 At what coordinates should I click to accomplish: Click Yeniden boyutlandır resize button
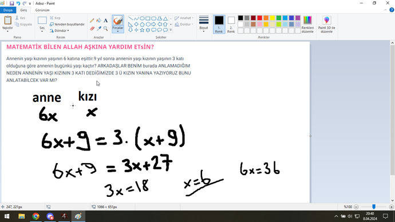pos(67,25)
